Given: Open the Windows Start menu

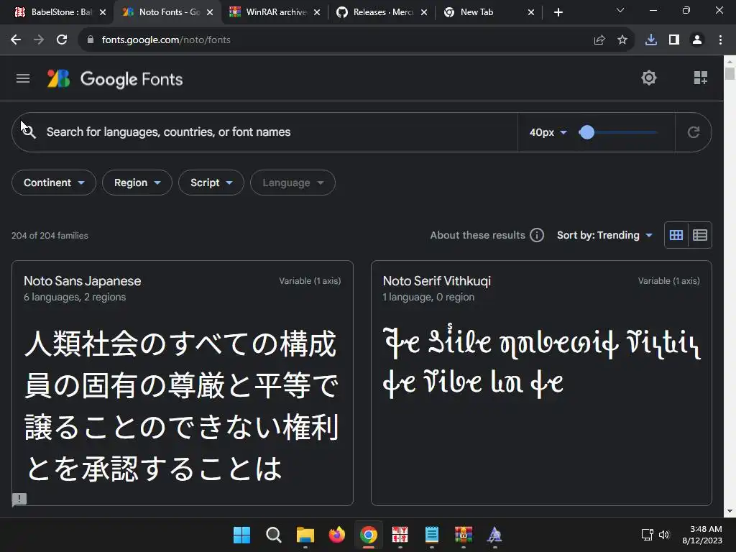Looking at the screenshot, I should (x=241, y=535).
